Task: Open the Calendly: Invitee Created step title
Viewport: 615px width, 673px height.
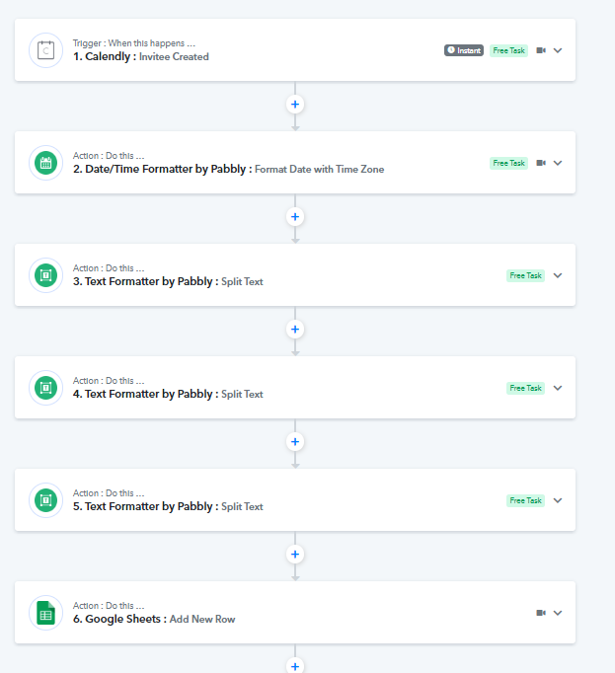Action: coord(141,56)
